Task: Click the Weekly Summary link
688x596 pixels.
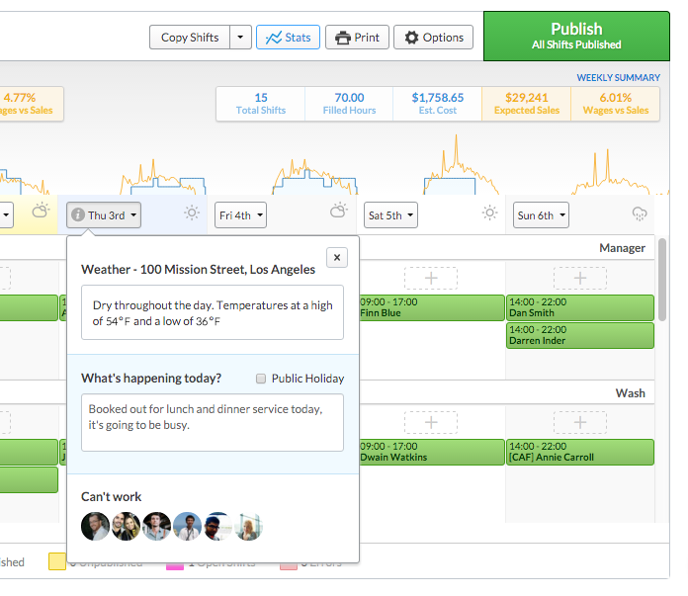Action: pos(618,78)
